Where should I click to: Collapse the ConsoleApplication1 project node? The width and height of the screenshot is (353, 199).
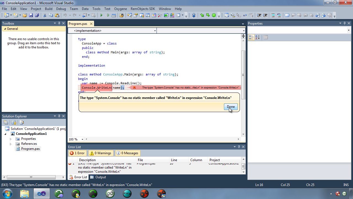5,134
